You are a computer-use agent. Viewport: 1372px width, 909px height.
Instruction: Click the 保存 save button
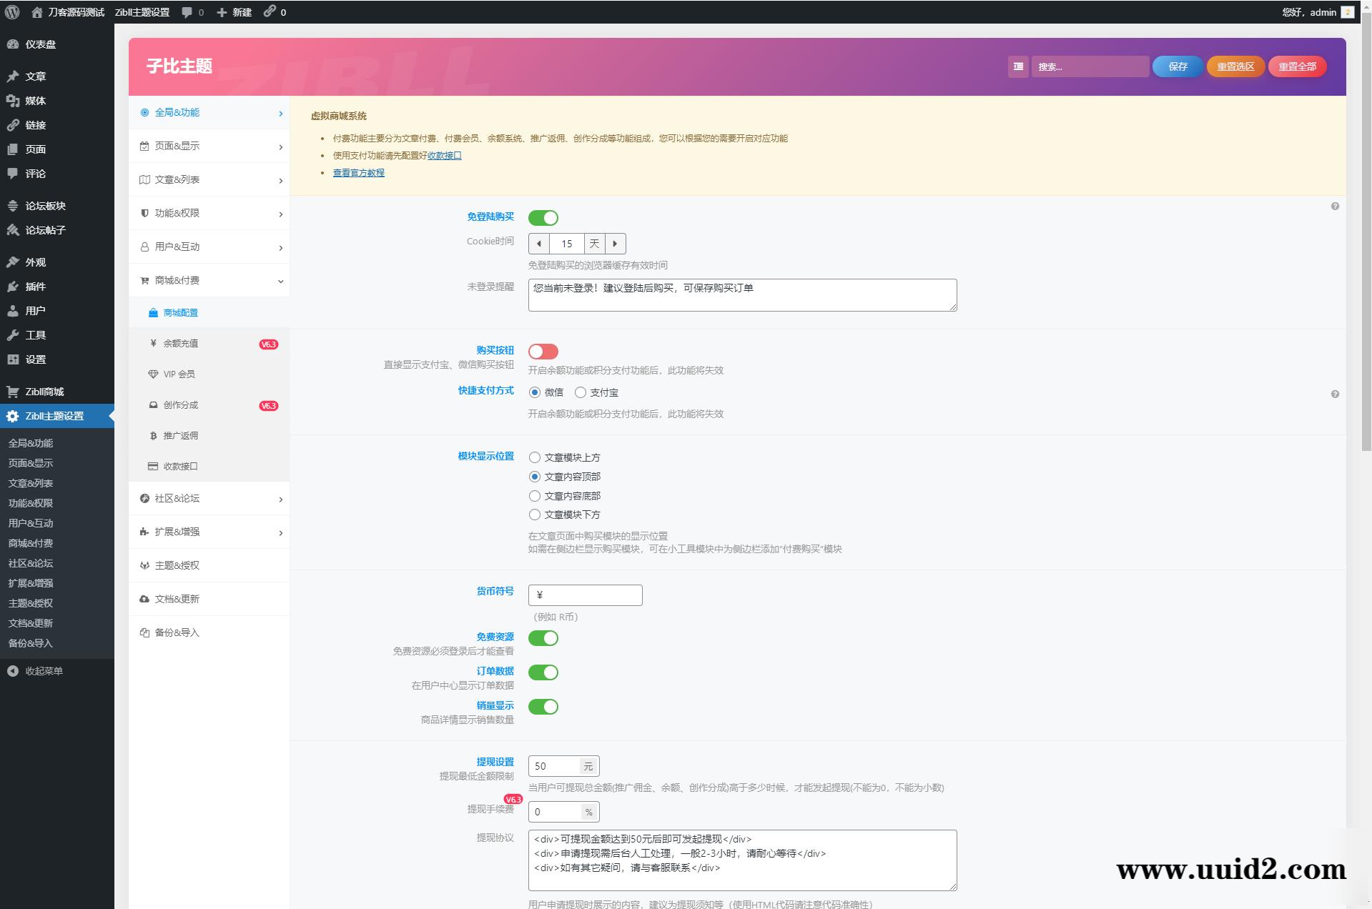(x=1176, y=66)
